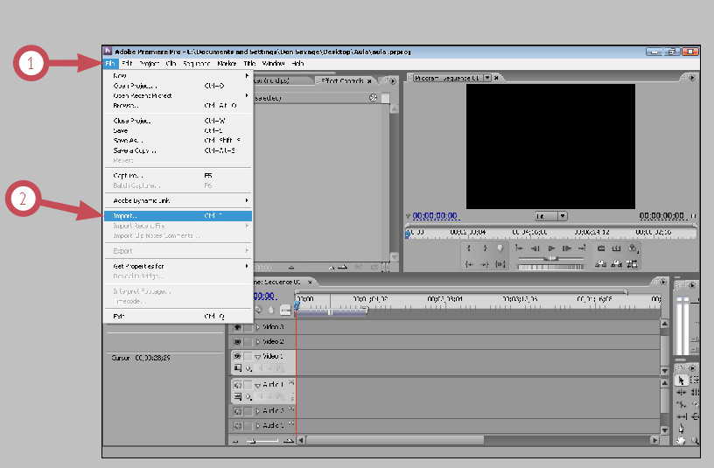
Task: Open the Edit menu
Action: 127,63
